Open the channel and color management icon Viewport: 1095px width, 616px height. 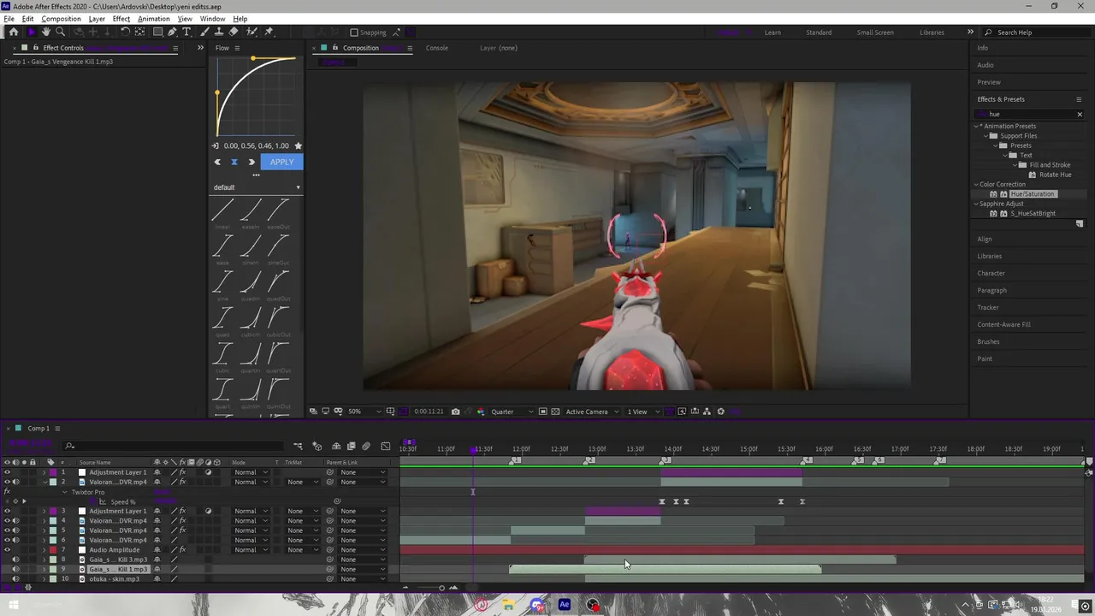[x=481, y=412]
